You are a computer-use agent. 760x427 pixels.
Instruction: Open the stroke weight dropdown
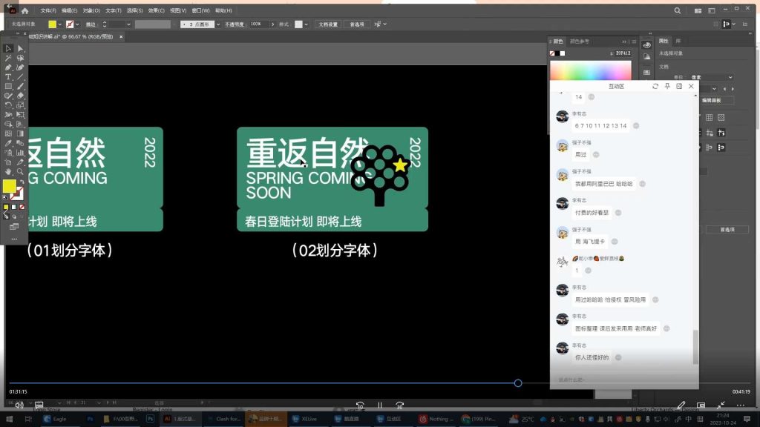point(128,24)
